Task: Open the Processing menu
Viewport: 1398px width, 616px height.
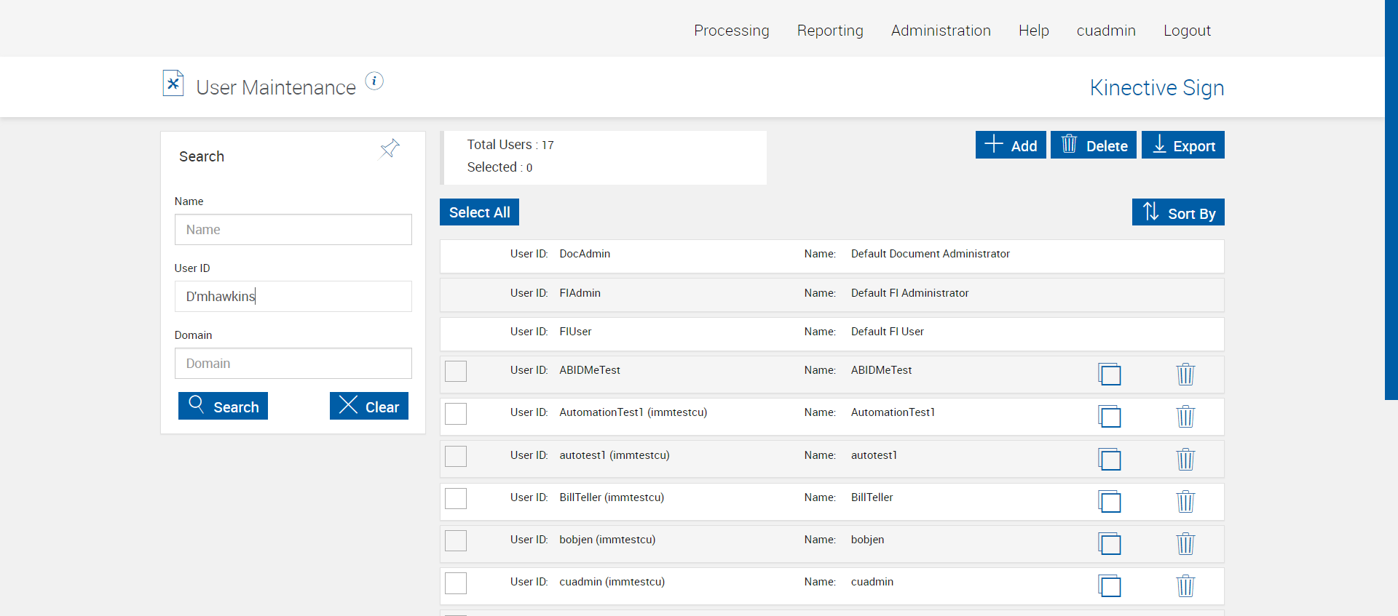Action: point(731,31)
